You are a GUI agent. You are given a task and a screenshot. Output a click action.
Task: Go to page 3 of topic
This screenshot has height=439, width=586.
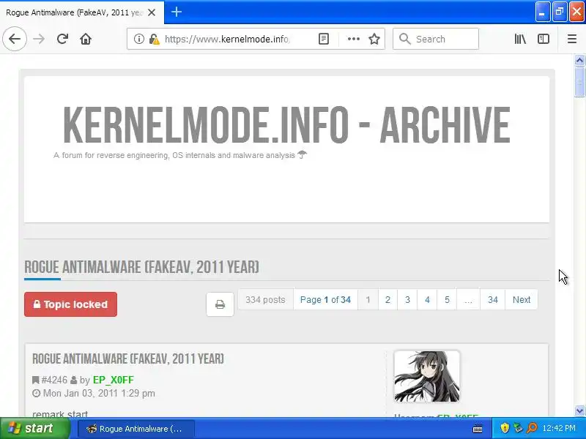[408, 300]
